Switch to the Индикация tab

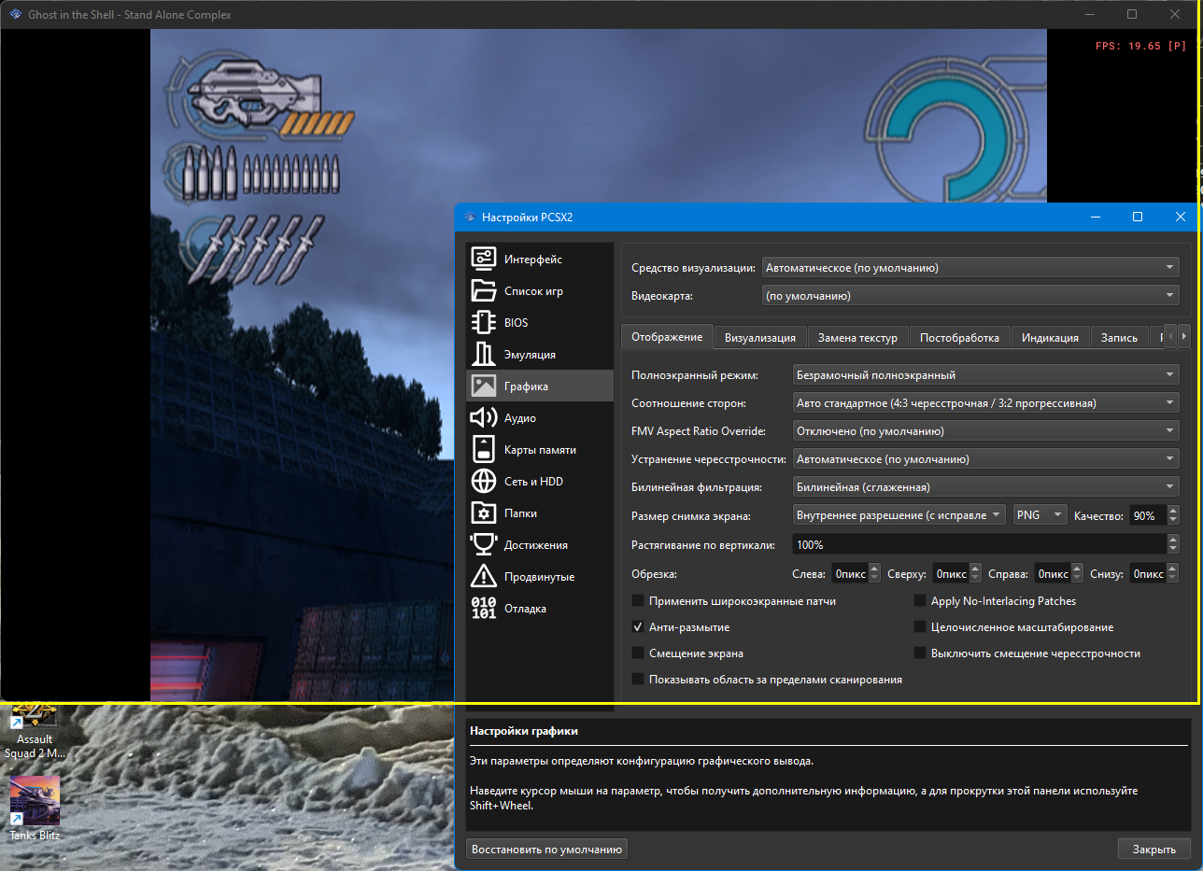pyautogui.click(x=1051, y=338)
